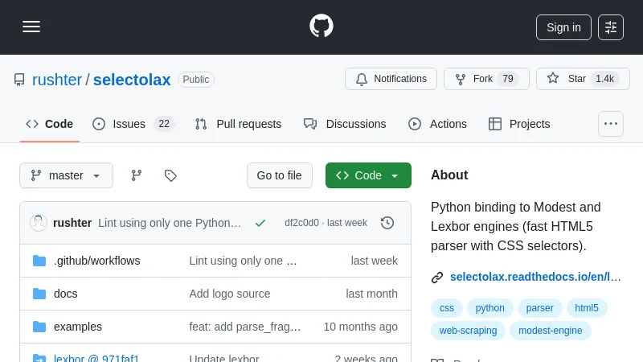This screenshot has height=362, width=643.
Task: Open appearance settings icon beside Sign in
Action: 611,27
